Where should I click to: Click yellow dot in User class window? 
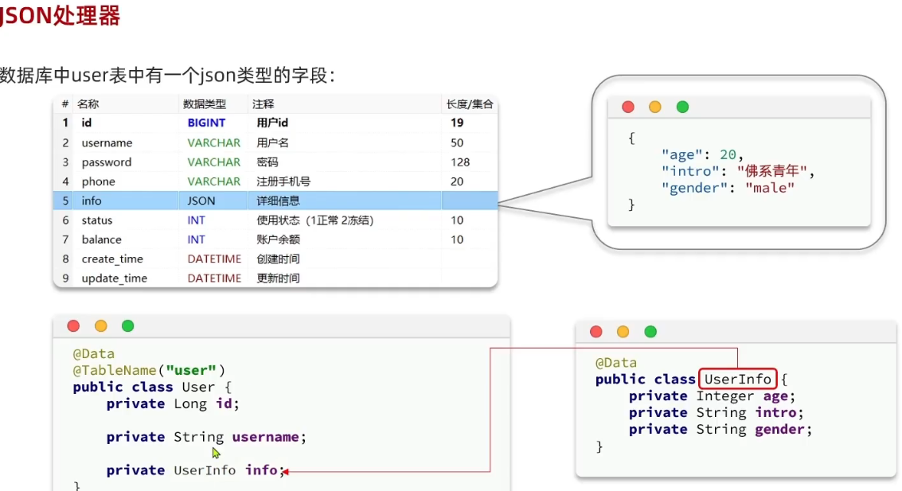(x=100, y=325)
